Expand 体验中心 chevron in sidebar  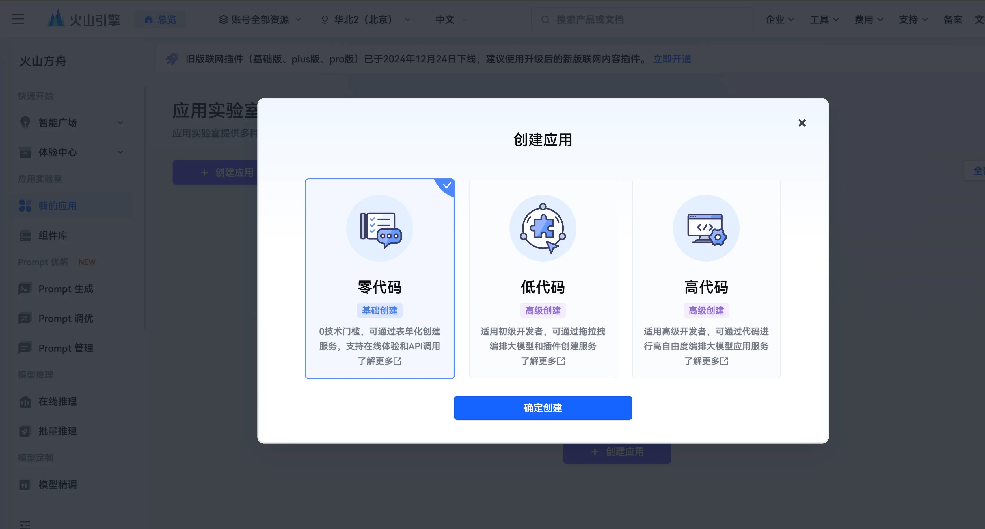[120, 153]
